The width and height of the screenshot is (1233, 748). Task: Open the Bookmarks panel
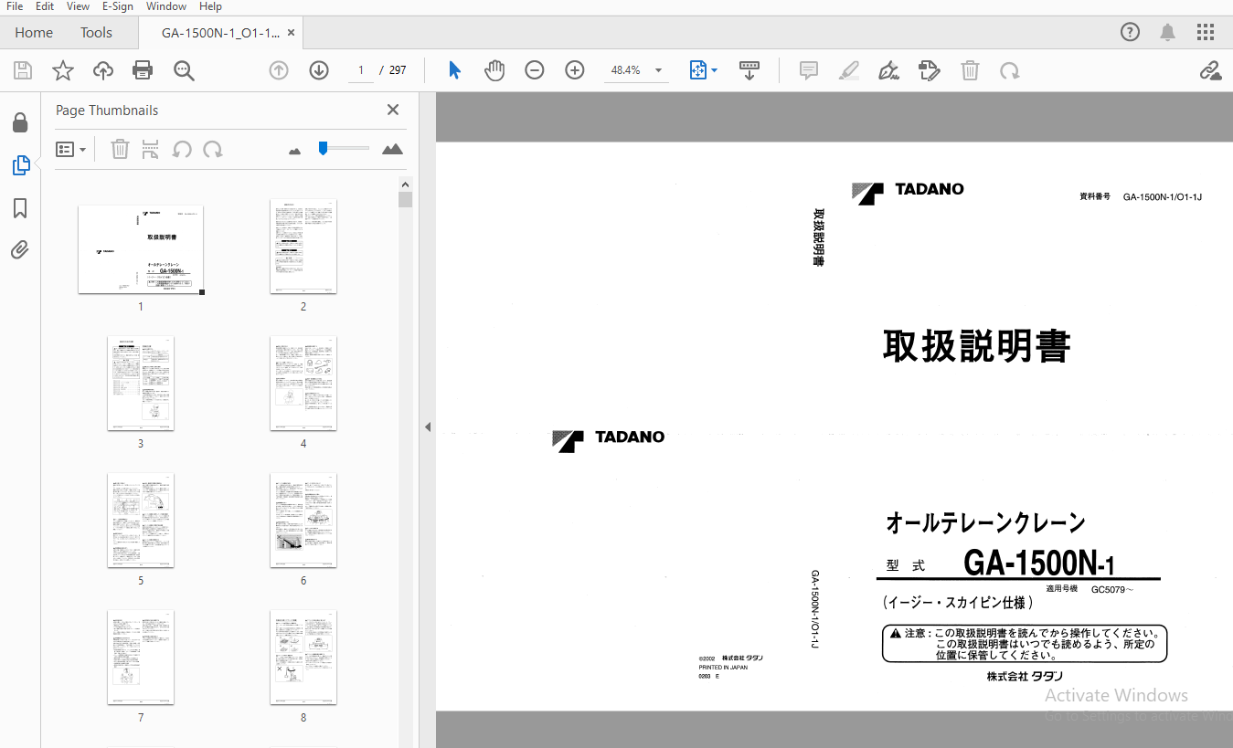[20, 208]
